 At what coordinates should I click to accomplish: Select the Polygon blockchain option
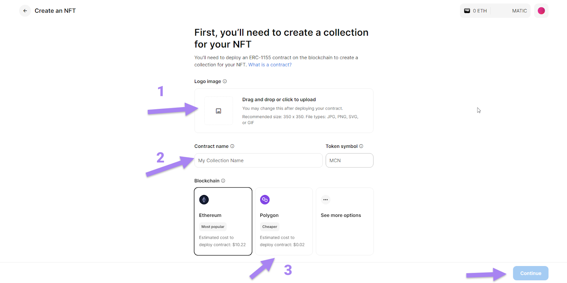[283, 221]
